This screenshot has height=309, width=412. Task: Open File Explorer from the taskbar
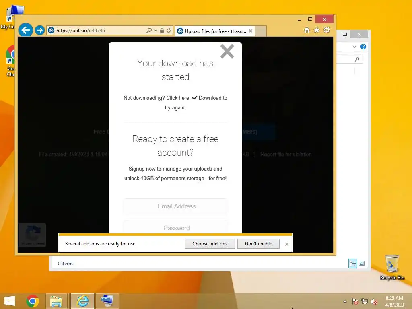point(56,301)
